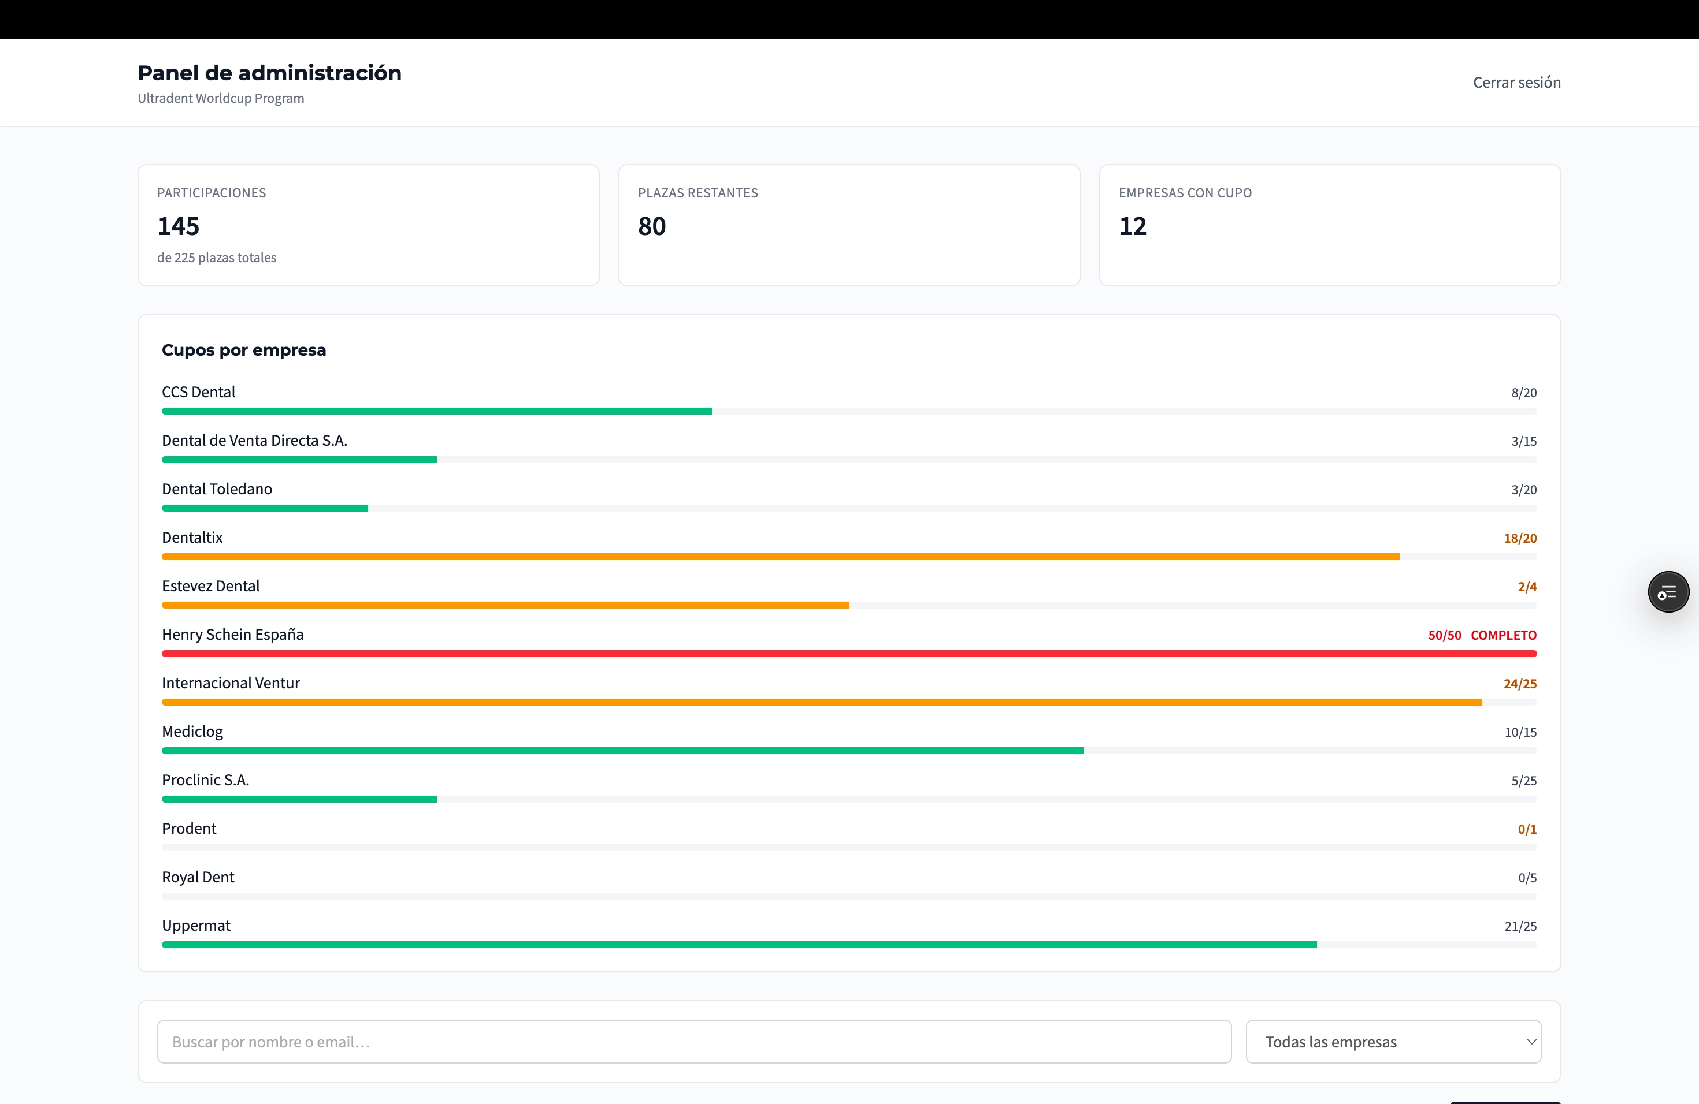Click the Proclinic S.A. company name
1699x1104 pixels.
206,780
